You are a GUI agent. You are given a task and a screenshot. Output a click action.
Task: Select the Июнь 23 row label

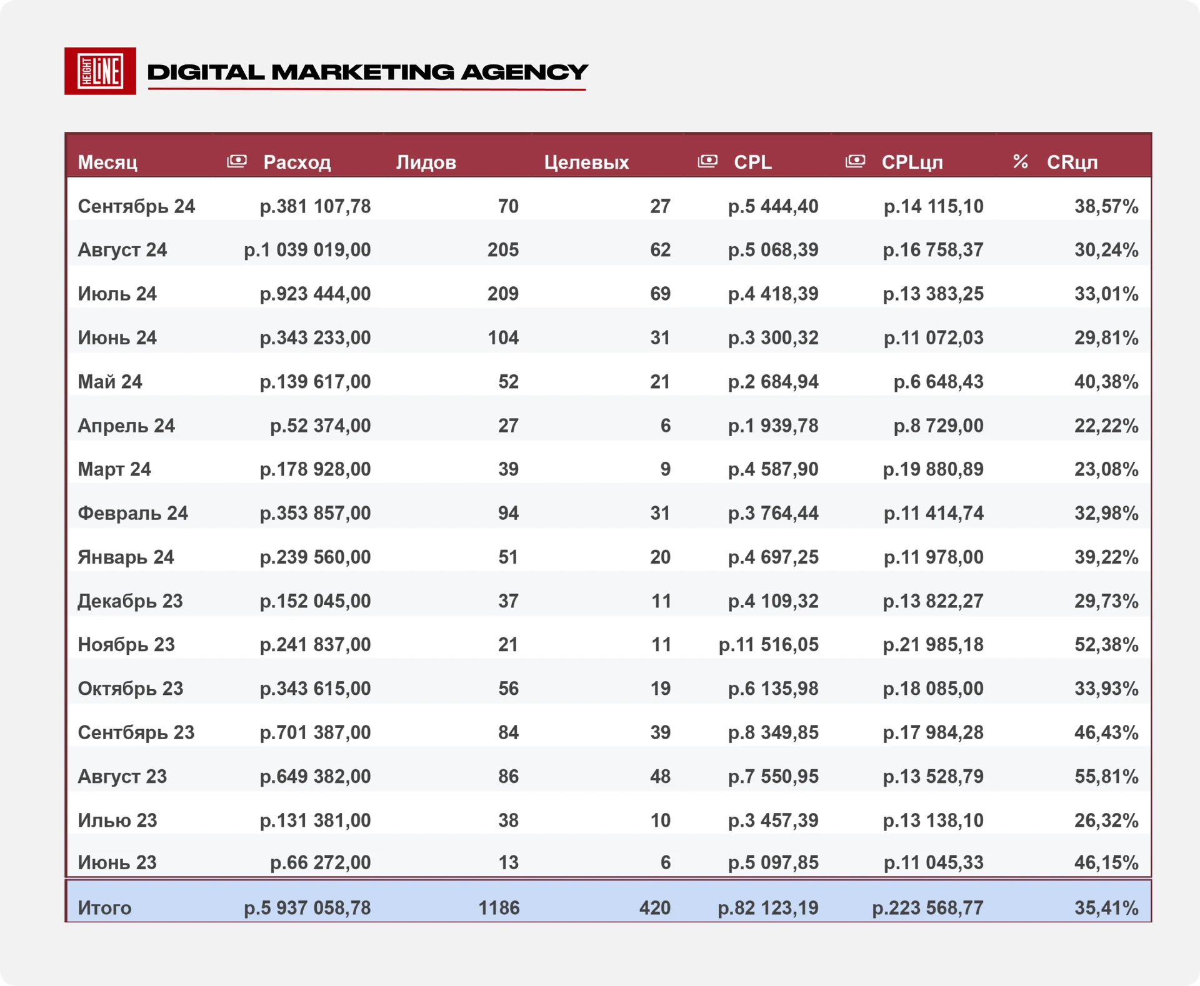pos(117,862)
